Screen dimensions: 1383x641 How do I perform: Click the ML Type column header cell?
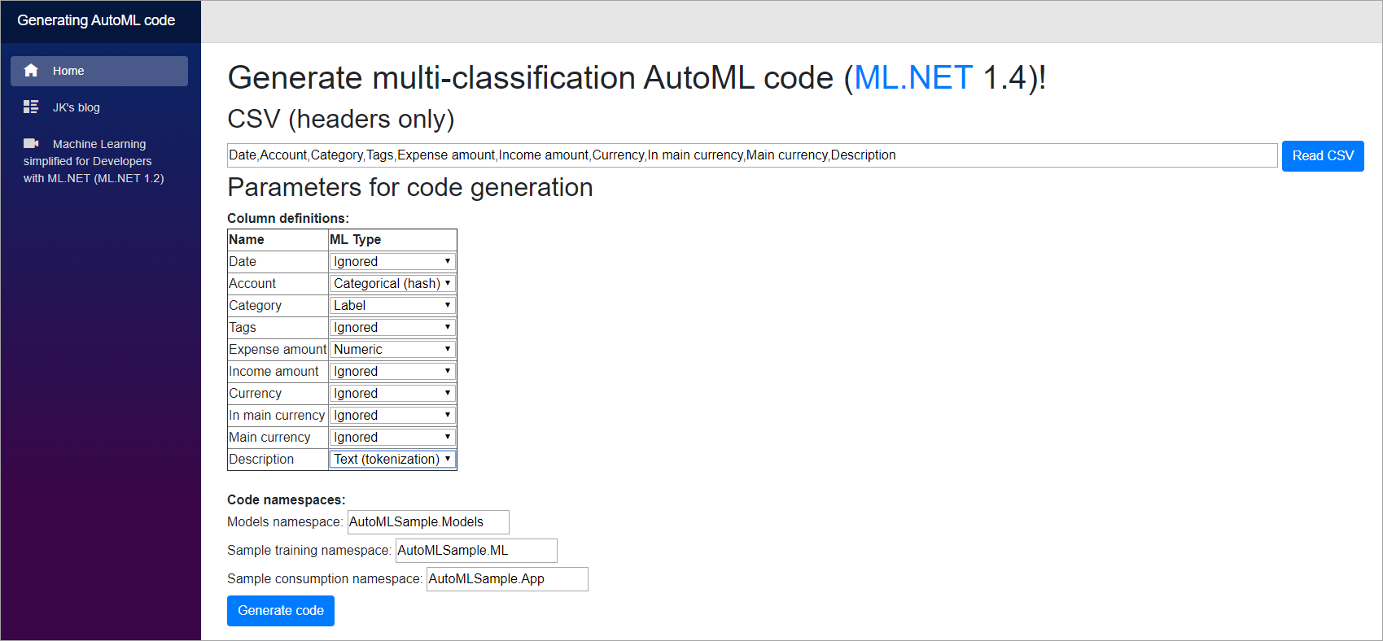(392, 240)
